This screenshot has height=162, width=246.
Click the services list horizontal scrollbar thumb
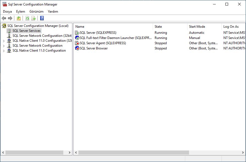(134, 152)
